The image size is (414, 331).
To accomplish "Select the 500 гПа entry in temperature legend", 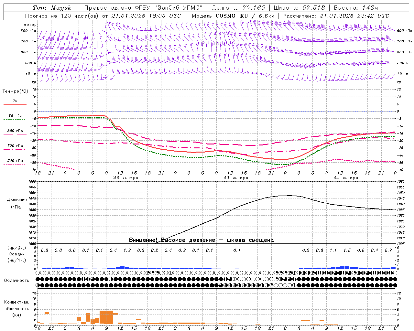I will [15, 161].
